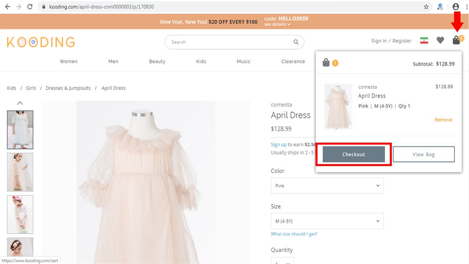Viewport: 469px width, 264px height.
Task: Open the Color dropdown showing Pink
Action: pos(327,186)
